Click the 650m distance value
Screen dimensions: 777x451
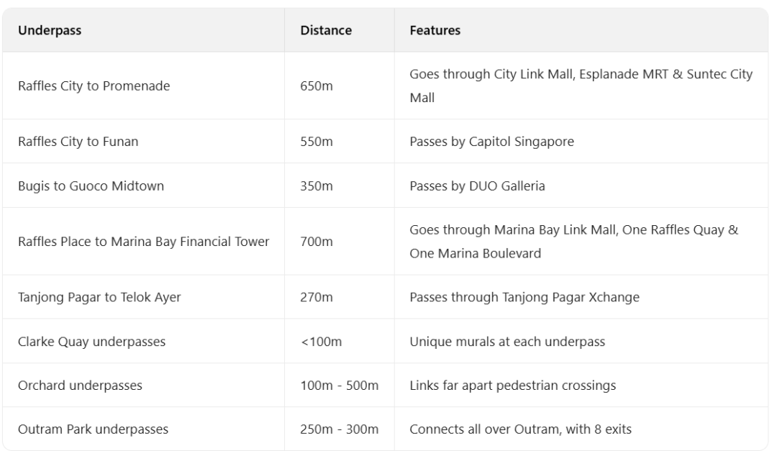317,86
